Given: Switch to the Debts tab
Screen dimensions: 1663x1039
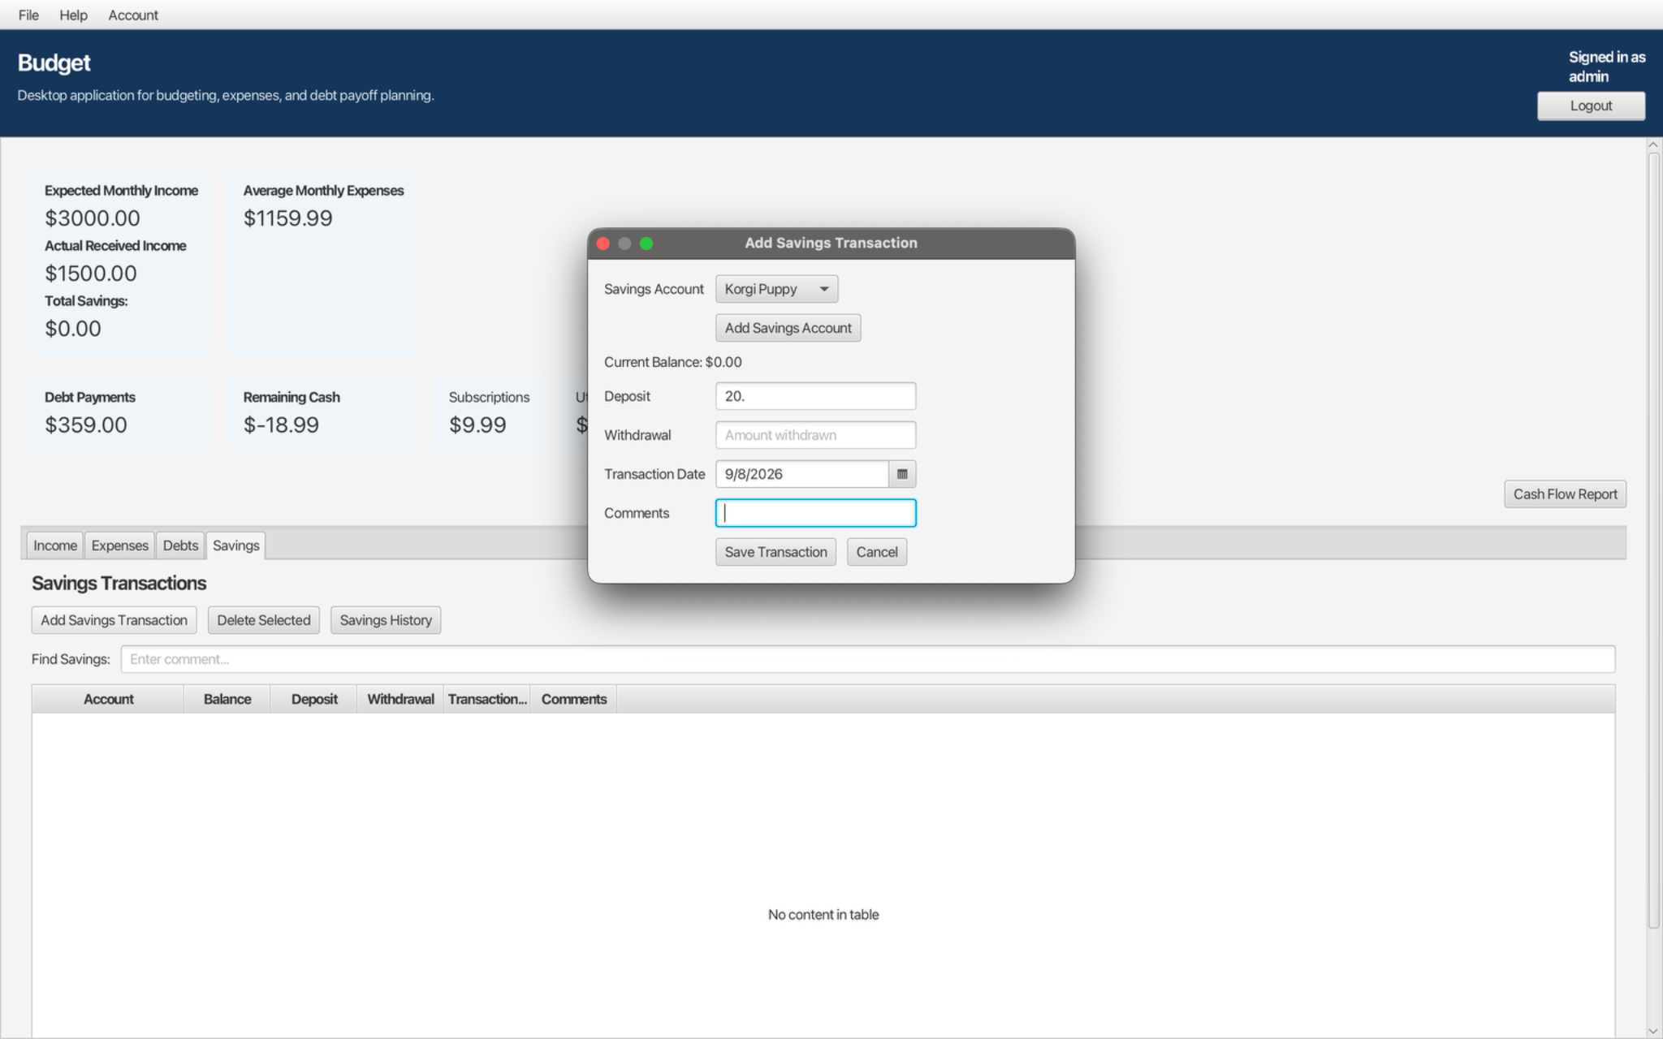Looking at the screenshot, I should pos(180,545).
